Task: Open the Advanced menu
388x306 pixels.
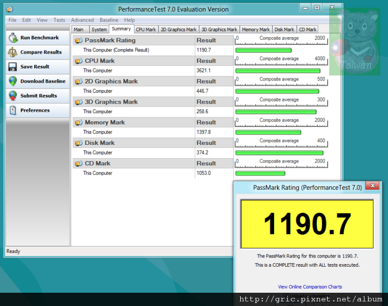Action: [82, 20]
